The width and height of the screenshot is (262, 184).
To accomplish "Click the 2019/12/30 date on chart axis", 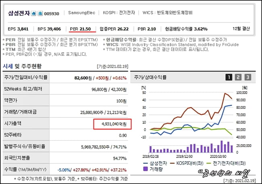I will click(184, 157).
